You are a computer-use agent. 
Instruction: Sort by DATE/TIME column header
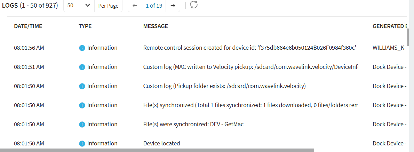(28, 26)
